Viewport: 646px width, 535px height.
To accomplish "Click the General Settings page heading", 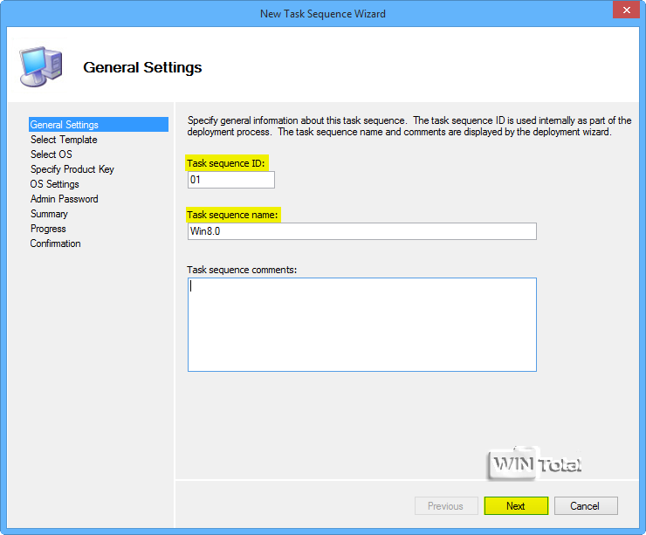I will [x=142, y=67].
